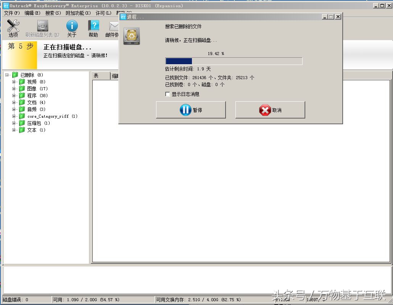Open the 选项 options tool icon

pos(13,26)
